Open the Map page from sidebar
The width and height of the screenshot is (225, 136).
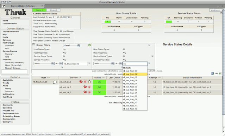[x=5, y=34]
